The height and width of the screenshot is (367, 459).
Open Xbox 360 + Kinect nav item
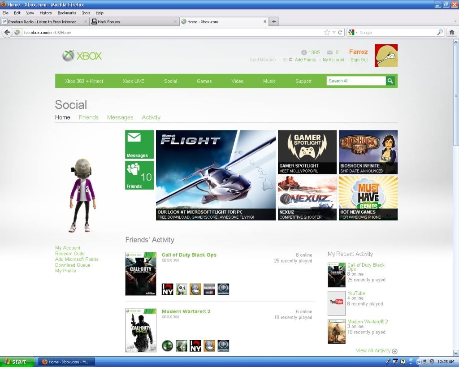coord(84,81)
